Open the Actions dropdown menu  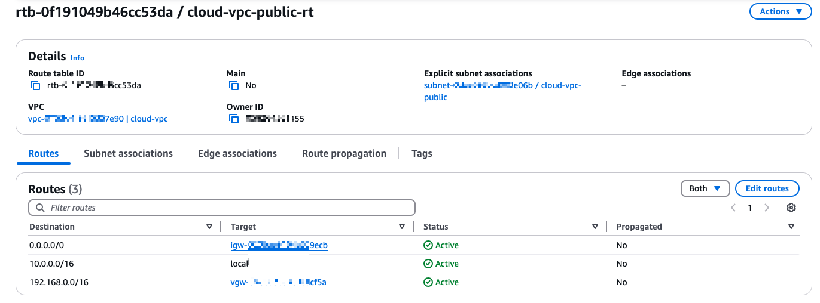(781, 11)
